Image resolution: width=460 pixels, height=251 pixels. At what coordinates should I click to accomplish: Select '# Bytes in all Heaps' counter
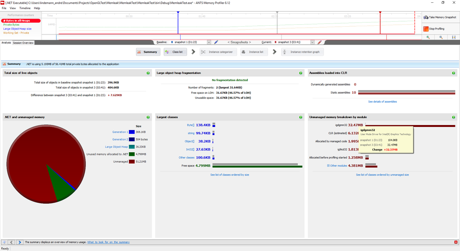click(x=21, y=21)
